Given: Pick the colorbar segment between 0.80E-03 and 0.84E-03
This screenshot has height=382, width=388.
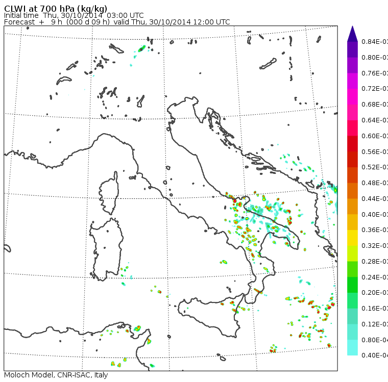Looking at the screenshot, I should tap(352, 49).
